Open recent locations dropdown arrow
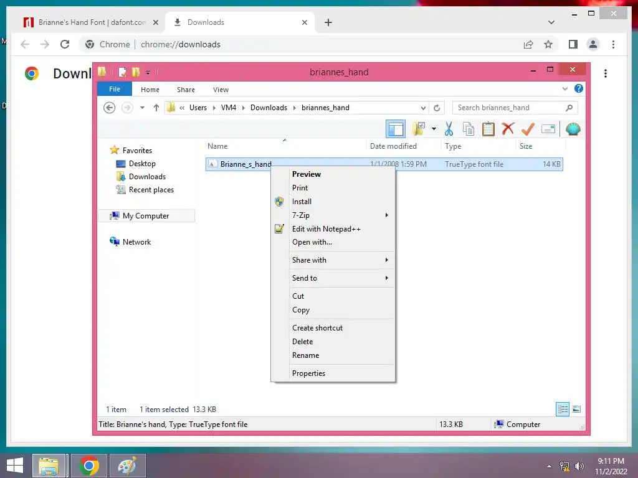638x478 pixels. [x=142, y=108]
